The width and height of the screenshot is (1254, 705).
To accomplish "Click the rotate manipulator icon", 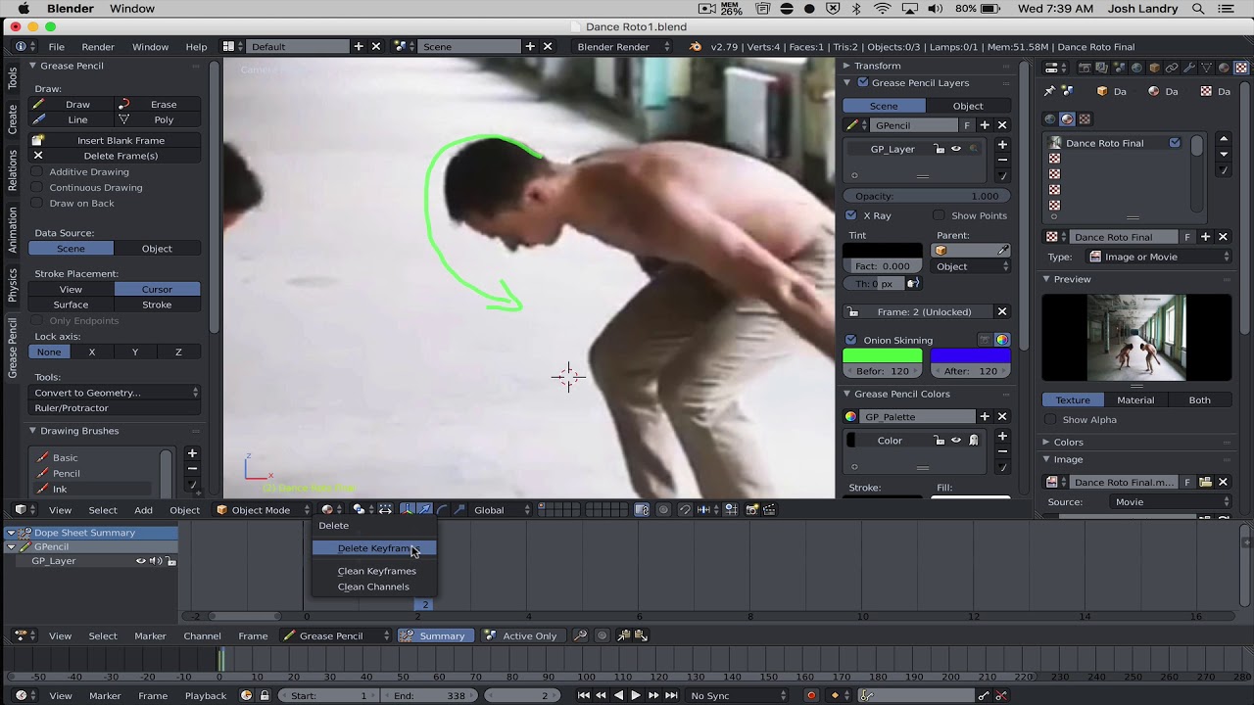I will 442,509.
